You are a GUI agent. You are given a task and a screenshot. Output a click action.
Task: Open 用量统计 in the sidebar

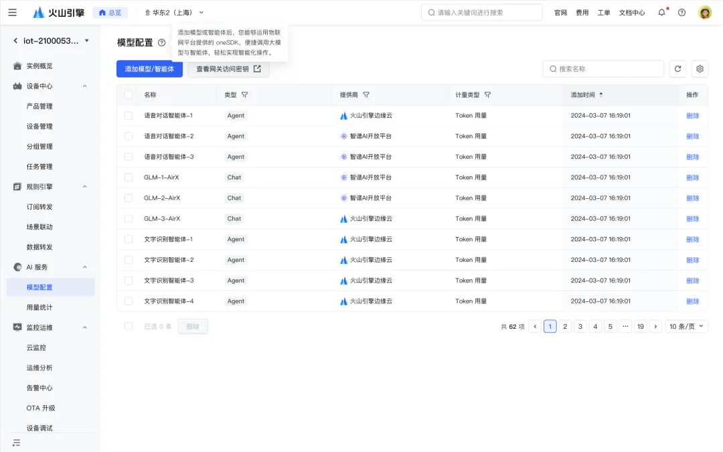click(39, 307)
